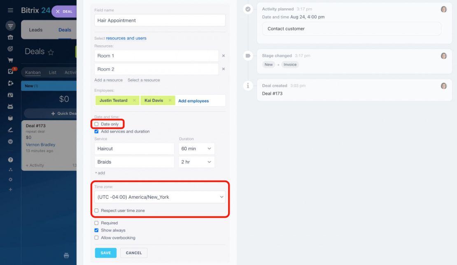Screen dimensions: 457x265
Task: Open Braids duration 2 hr dropdown
Action: point(196,162)
